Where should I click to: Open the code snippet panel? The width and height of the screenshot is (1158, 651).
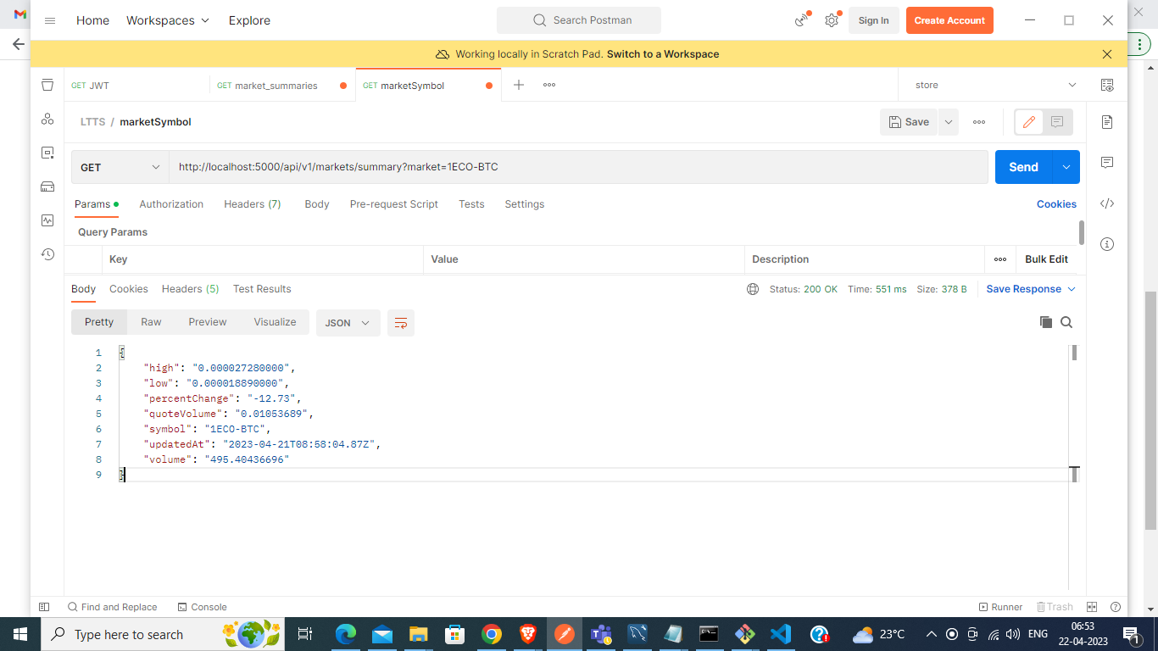tap(1107, 203)
